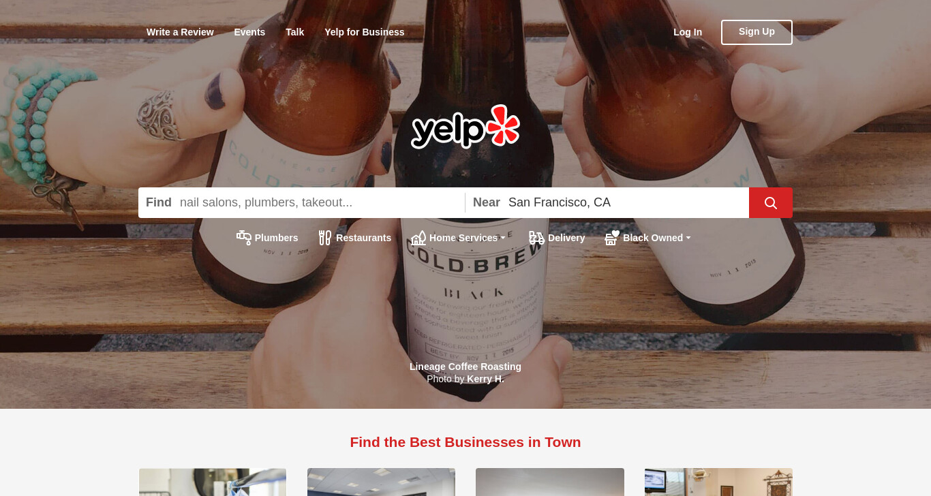
Task: Focus the Find search input field
Action: (x=318, y=202)
